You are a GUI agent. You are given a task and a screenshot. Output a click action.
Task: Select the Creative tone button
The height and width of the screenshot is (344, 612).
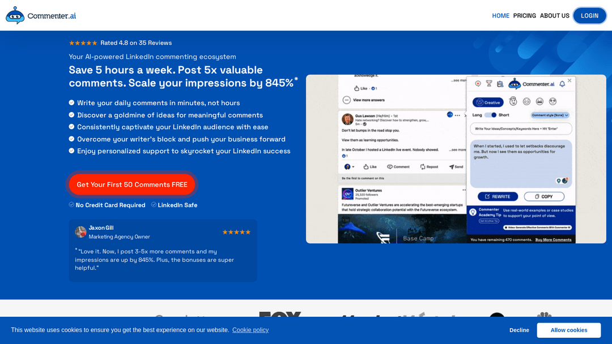click(488, 102)
